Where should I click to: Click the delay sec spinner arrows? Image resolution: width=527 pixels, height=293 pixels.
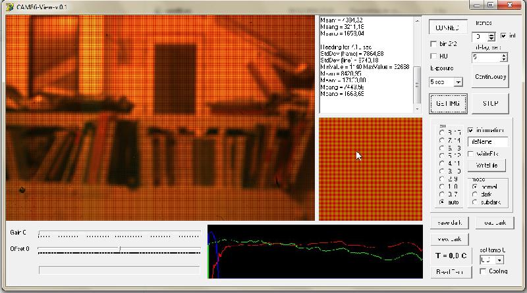[503, 57]
